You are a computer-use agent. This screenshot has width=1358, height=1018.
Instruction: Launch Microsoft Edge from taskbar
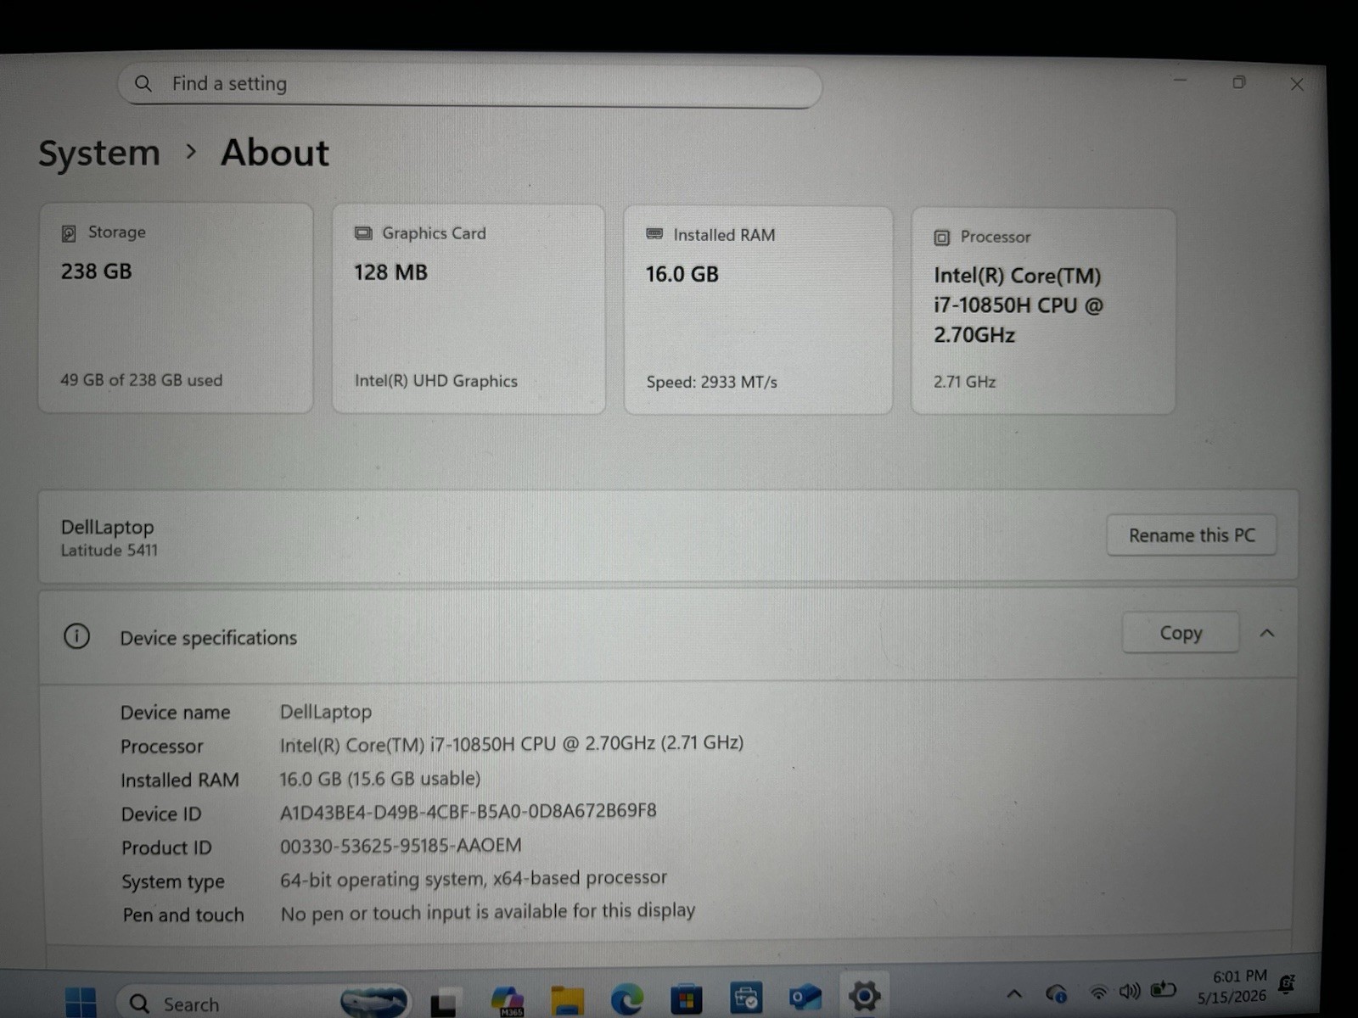click(627, 1000)
